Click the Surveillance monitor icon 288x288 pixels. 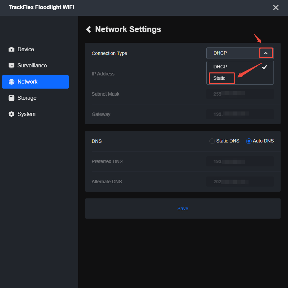coord(11,66)
